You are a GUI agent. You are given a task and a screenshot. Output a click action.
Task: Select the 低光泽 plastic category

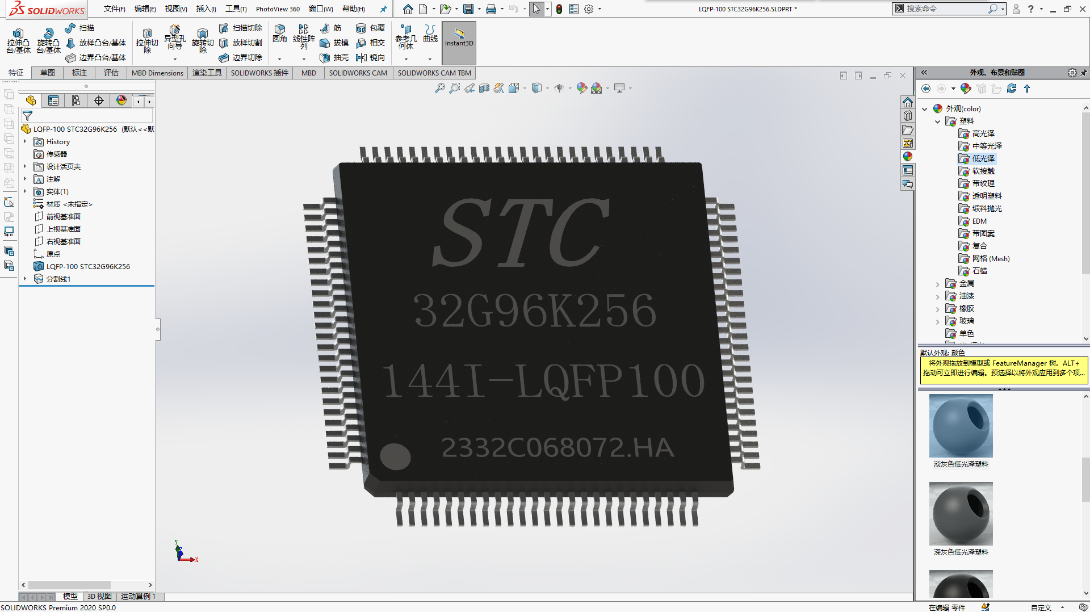click(x=977, y=158)
